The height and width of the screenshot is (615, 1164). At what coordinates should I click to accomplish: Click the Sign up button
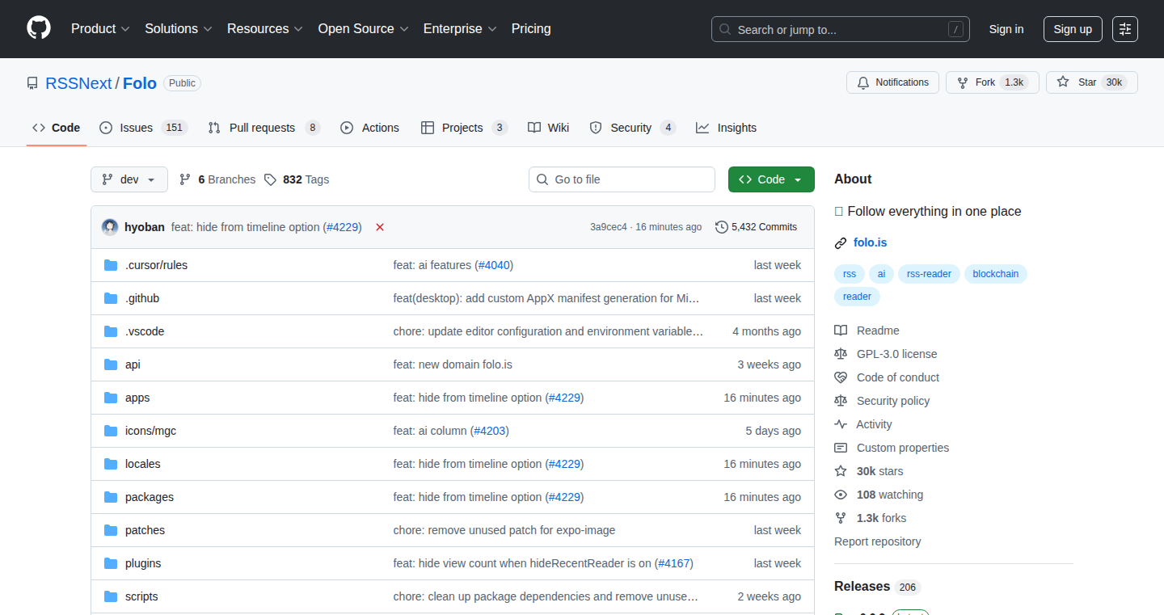point(1073,29)
